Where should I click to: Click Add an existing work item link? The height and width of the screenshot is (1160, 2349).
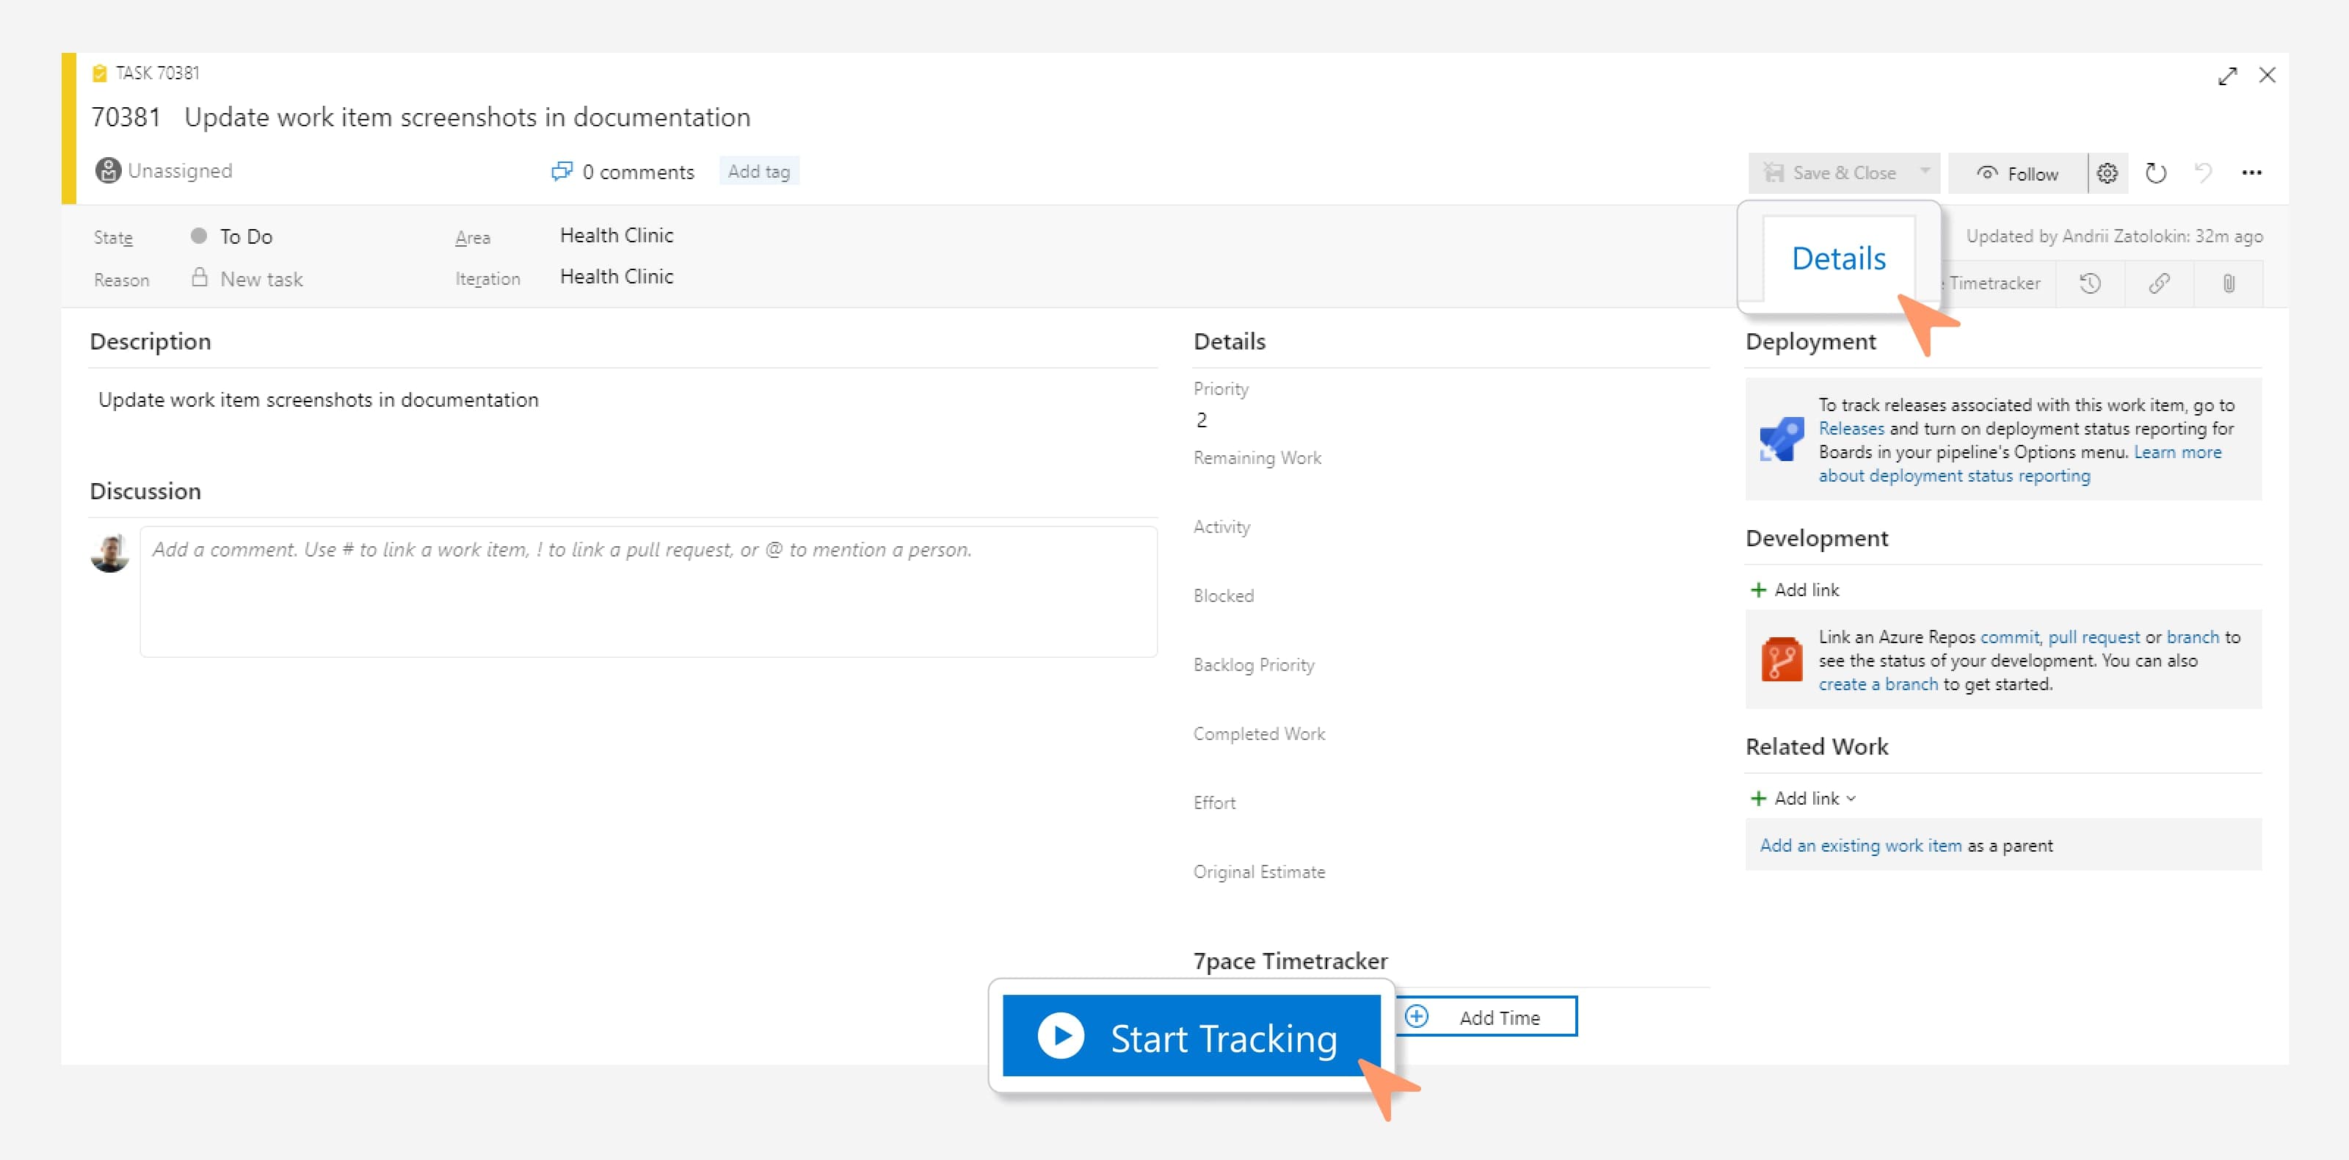(x=1860, y=847)
